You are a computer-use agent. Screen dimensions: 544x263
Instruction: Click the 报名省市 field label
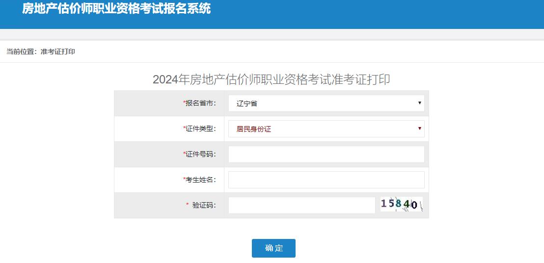pyautogui.click(x=200, y=104)
